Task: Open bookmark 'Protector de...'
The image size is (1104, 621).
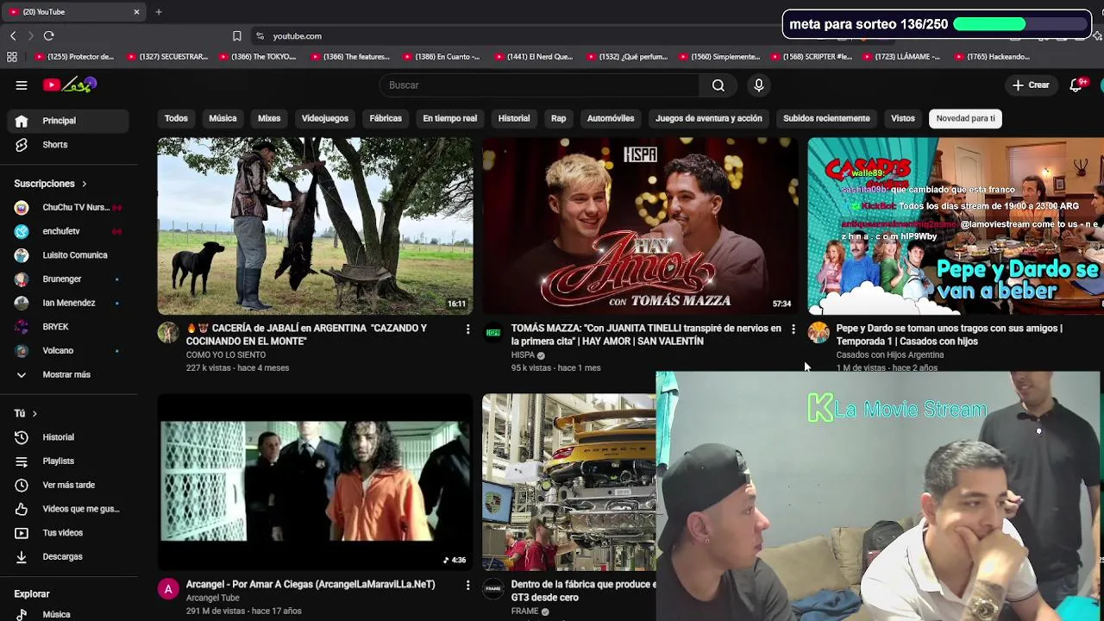Action: point(74,57)
